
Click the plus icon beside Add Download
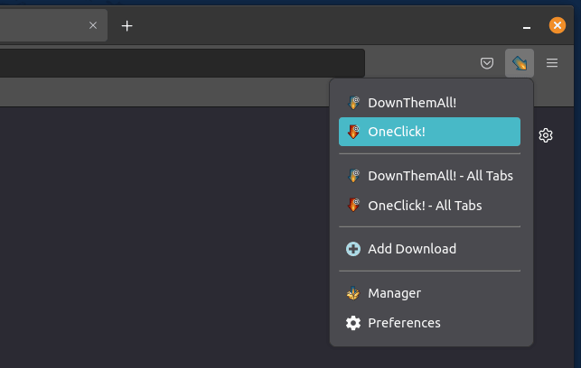pos(353,249)
